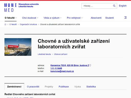Click the MUNI MED logo
Image resolution: width=131 pixels, height=98 pixels.
[x=10, y=8]
